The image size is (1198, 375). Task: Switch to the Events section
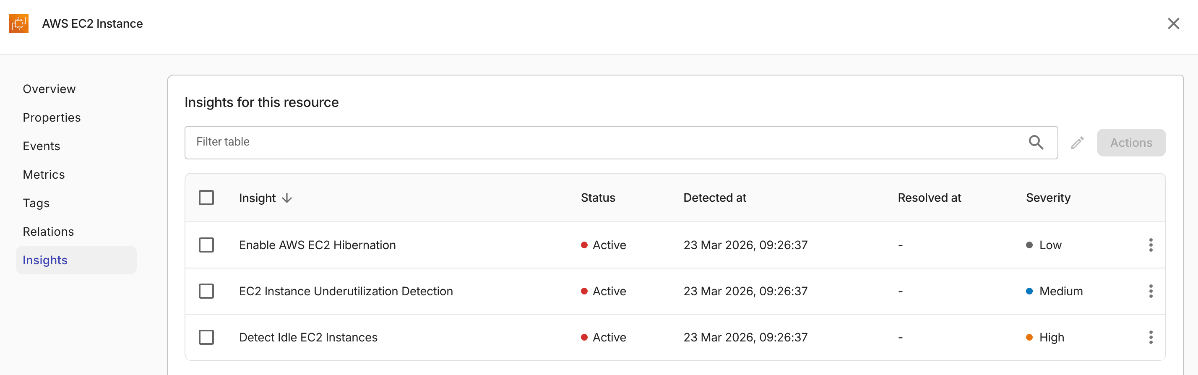tap(42, 146)
